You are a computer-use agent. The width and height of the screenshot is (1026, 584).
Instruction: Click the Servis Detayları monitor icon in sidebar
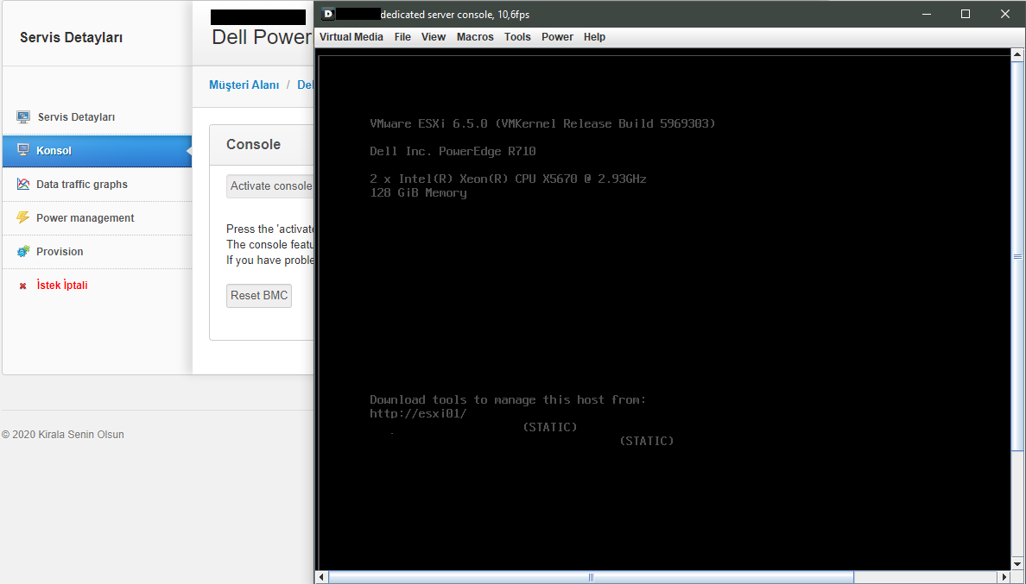click(x=23, y=117)
